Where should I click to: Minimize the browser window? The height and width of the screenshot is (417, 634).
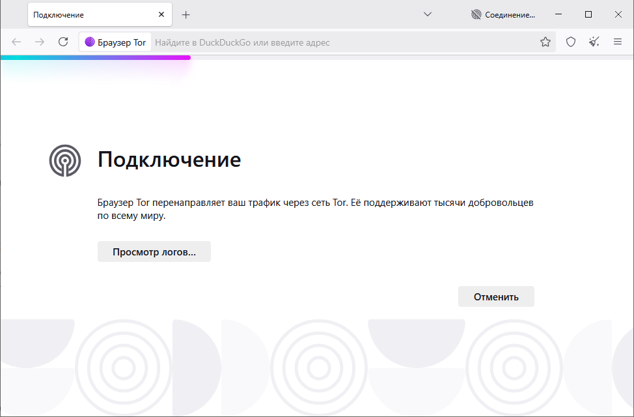(558, 14)
